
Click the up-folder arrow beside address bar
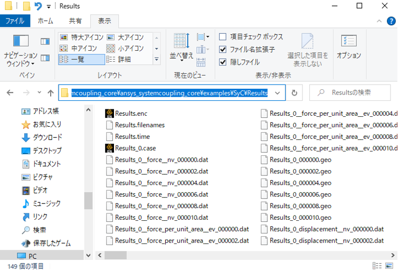click(51, 93)
